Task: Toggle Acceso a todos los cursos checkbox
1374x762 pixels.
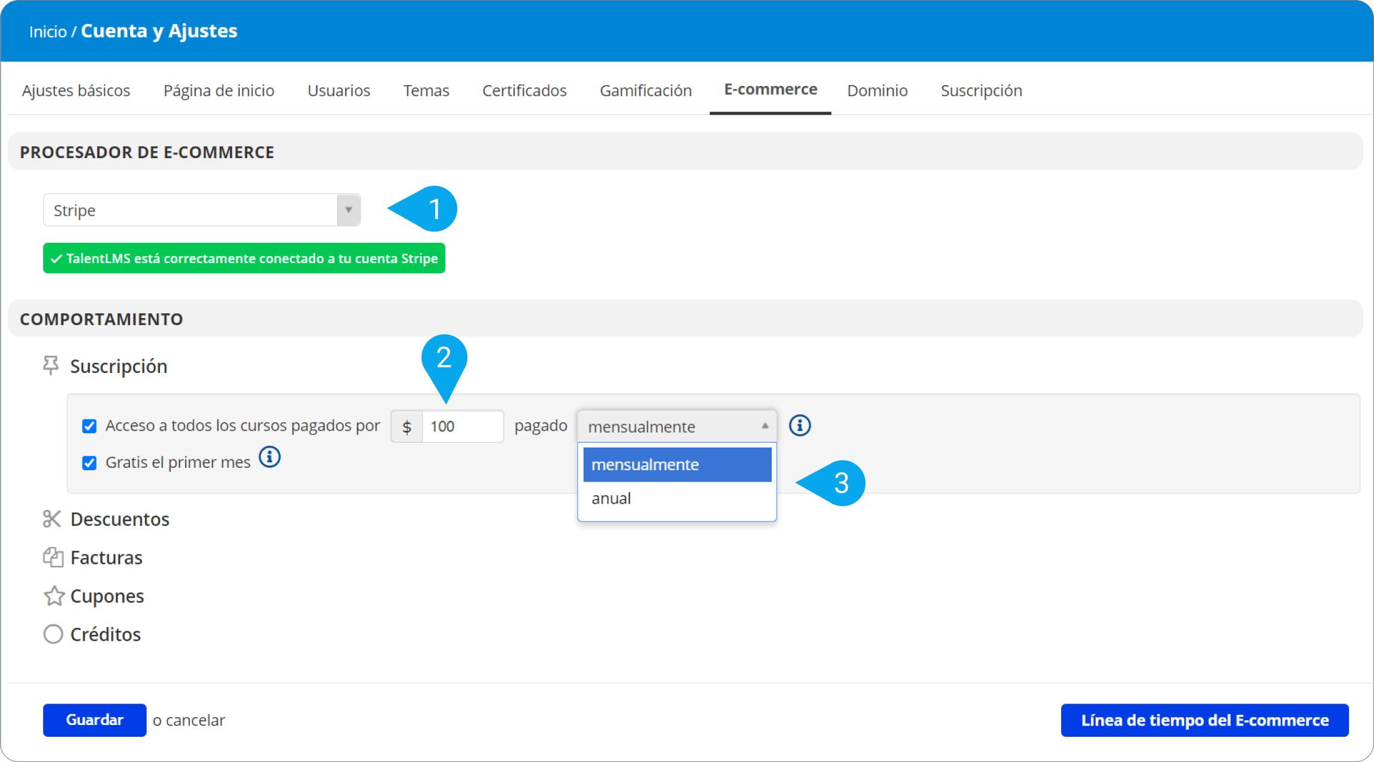Action: (90, 426)
